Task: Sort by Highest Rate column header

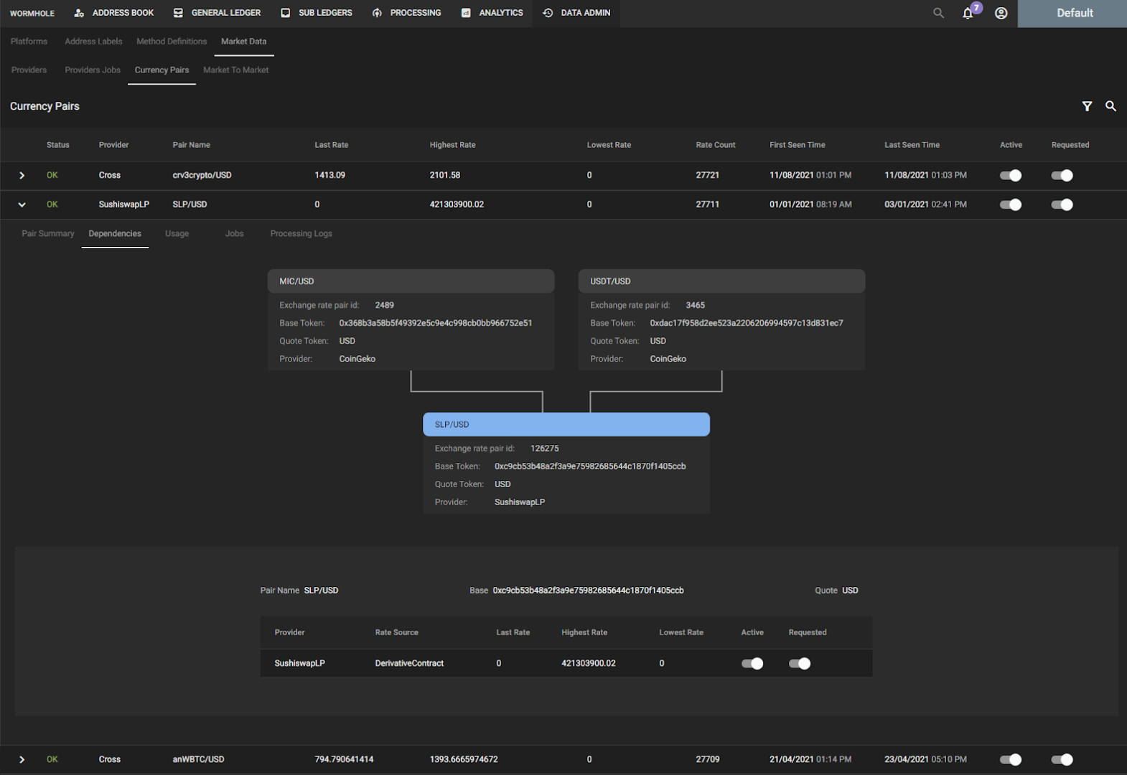Action: click(453, 145)
